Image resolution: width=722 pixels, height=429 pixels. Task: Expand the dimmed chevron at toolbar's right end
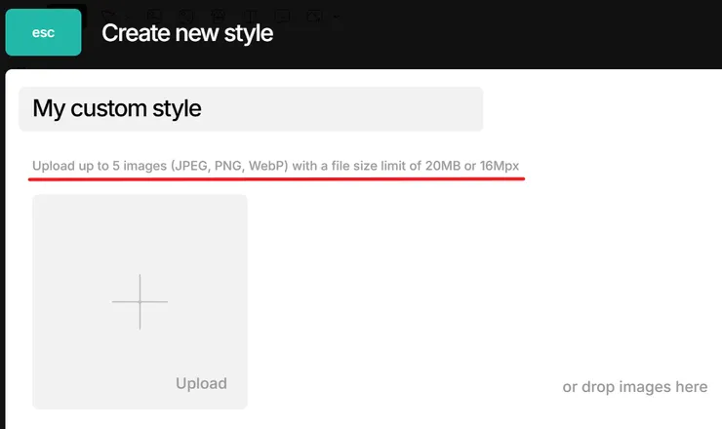[x=336, y=17]
